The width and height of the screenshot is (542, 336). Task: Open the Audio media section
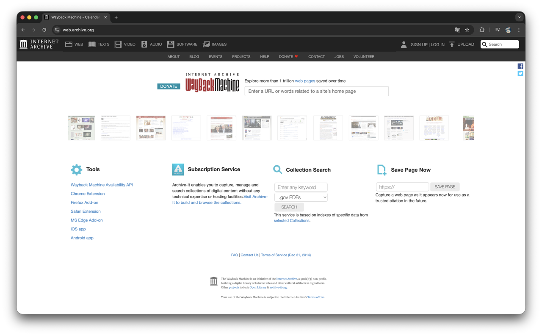151,44
